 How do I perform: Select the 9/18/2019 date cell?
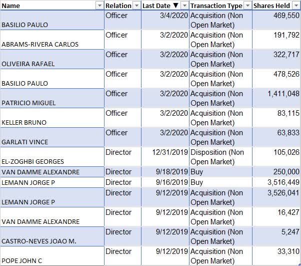click(x=165, y=172)
